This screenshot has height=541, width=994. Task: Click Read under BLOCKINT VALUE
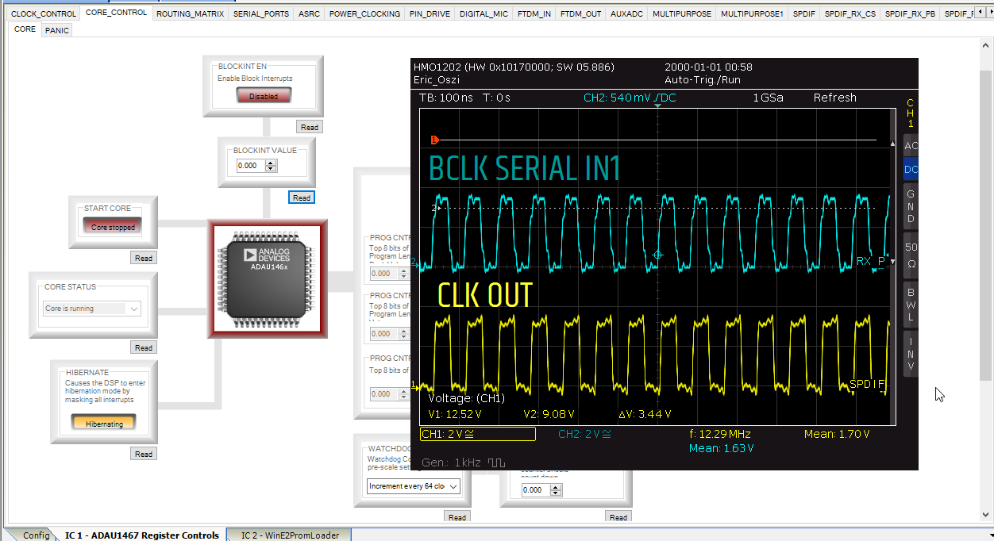tap(302, 198)
